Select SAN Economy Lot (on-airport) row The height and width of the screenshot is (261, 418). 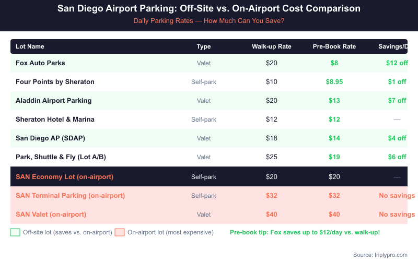[x=64, y=177]
